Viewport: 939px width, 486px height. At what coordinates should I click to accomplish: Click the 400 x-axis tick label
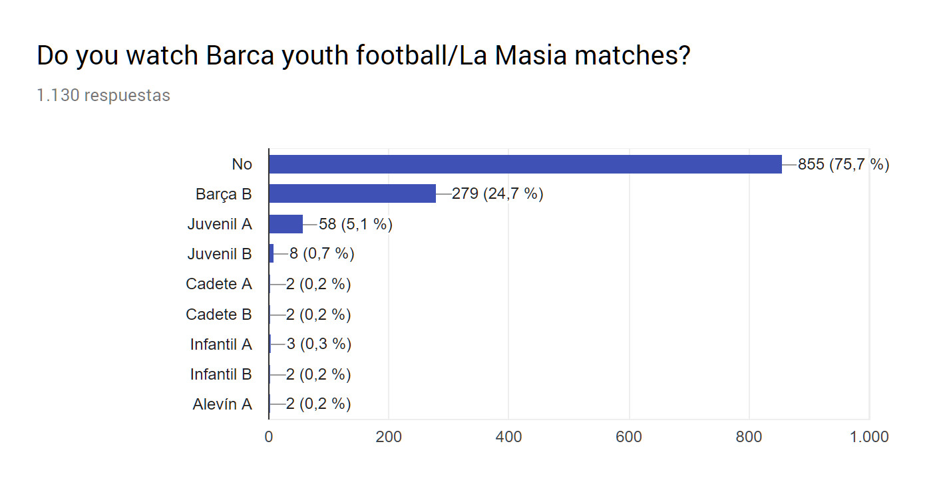coord(508,437)
